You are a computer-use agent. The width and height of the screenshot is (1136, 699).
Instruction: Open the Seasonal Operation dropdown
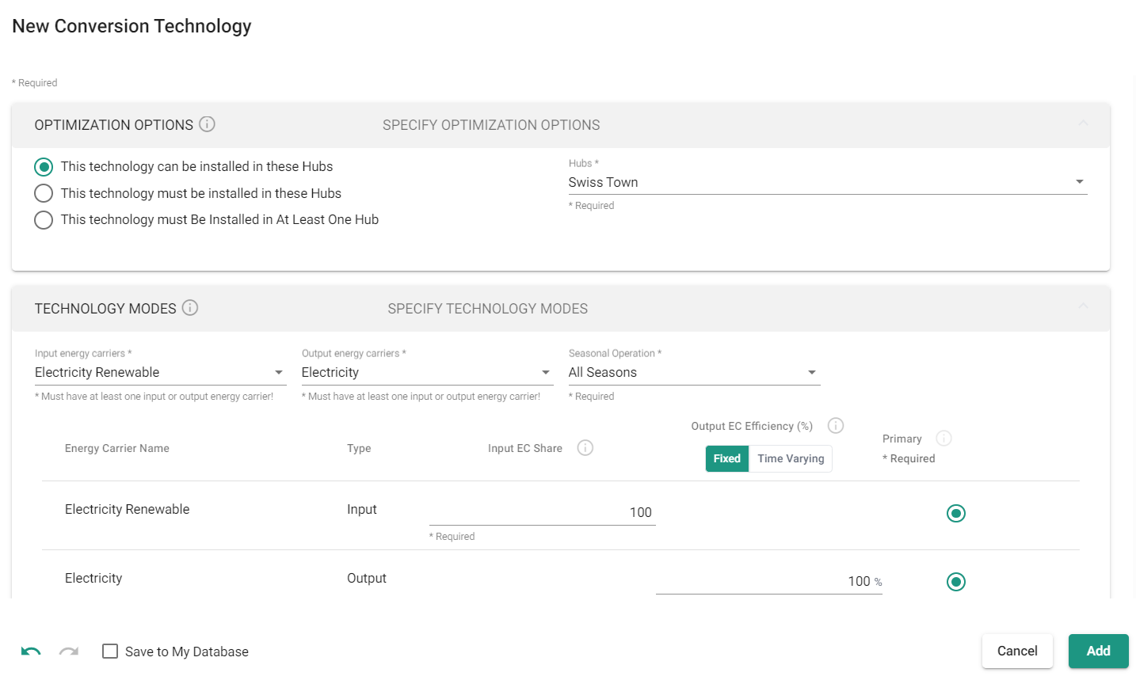pos(693,372)
